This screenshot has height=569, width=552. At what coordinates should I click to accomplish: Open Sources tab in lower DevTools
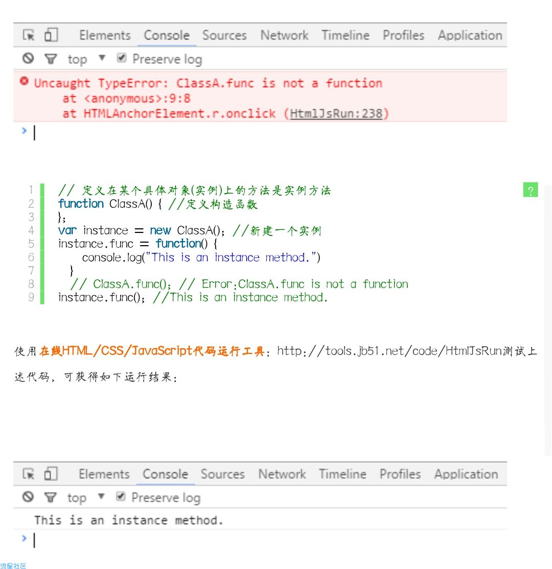pyautogui.click(x=223, y=474)
